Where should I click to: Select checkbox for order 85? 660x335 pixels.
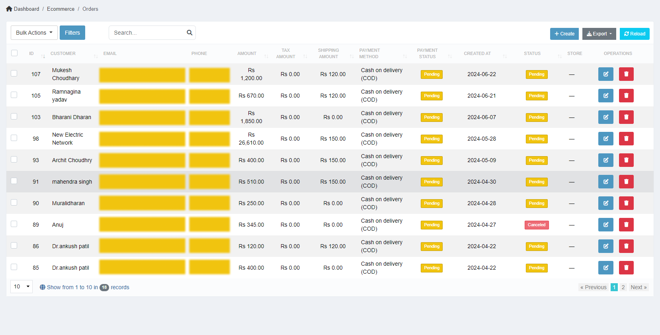(x=14, y=267)
